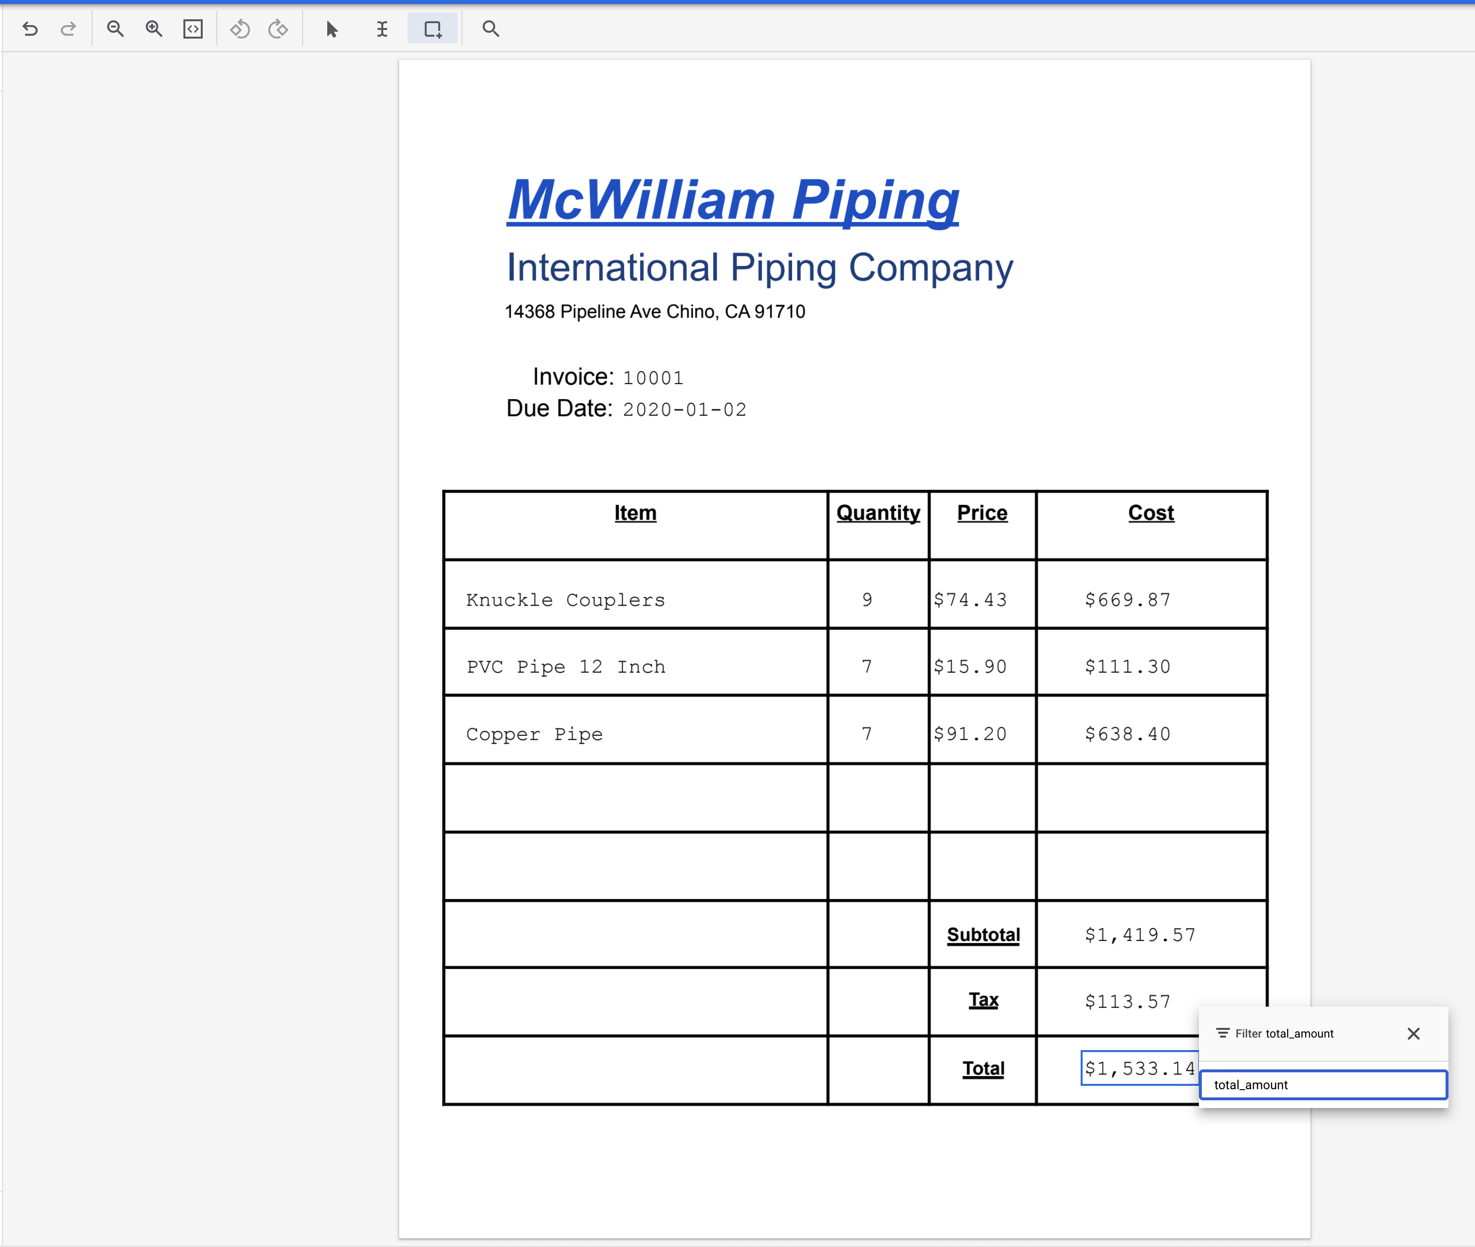The image size is (1475, 1247).
Task: Rotate the document counterclockwise
Action: click(240, 29)
